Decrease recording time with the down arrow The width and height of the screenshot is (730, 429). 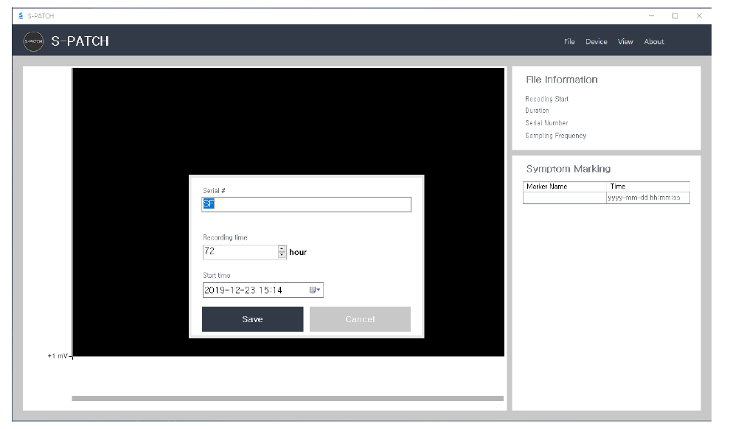[x=282, y=256]
